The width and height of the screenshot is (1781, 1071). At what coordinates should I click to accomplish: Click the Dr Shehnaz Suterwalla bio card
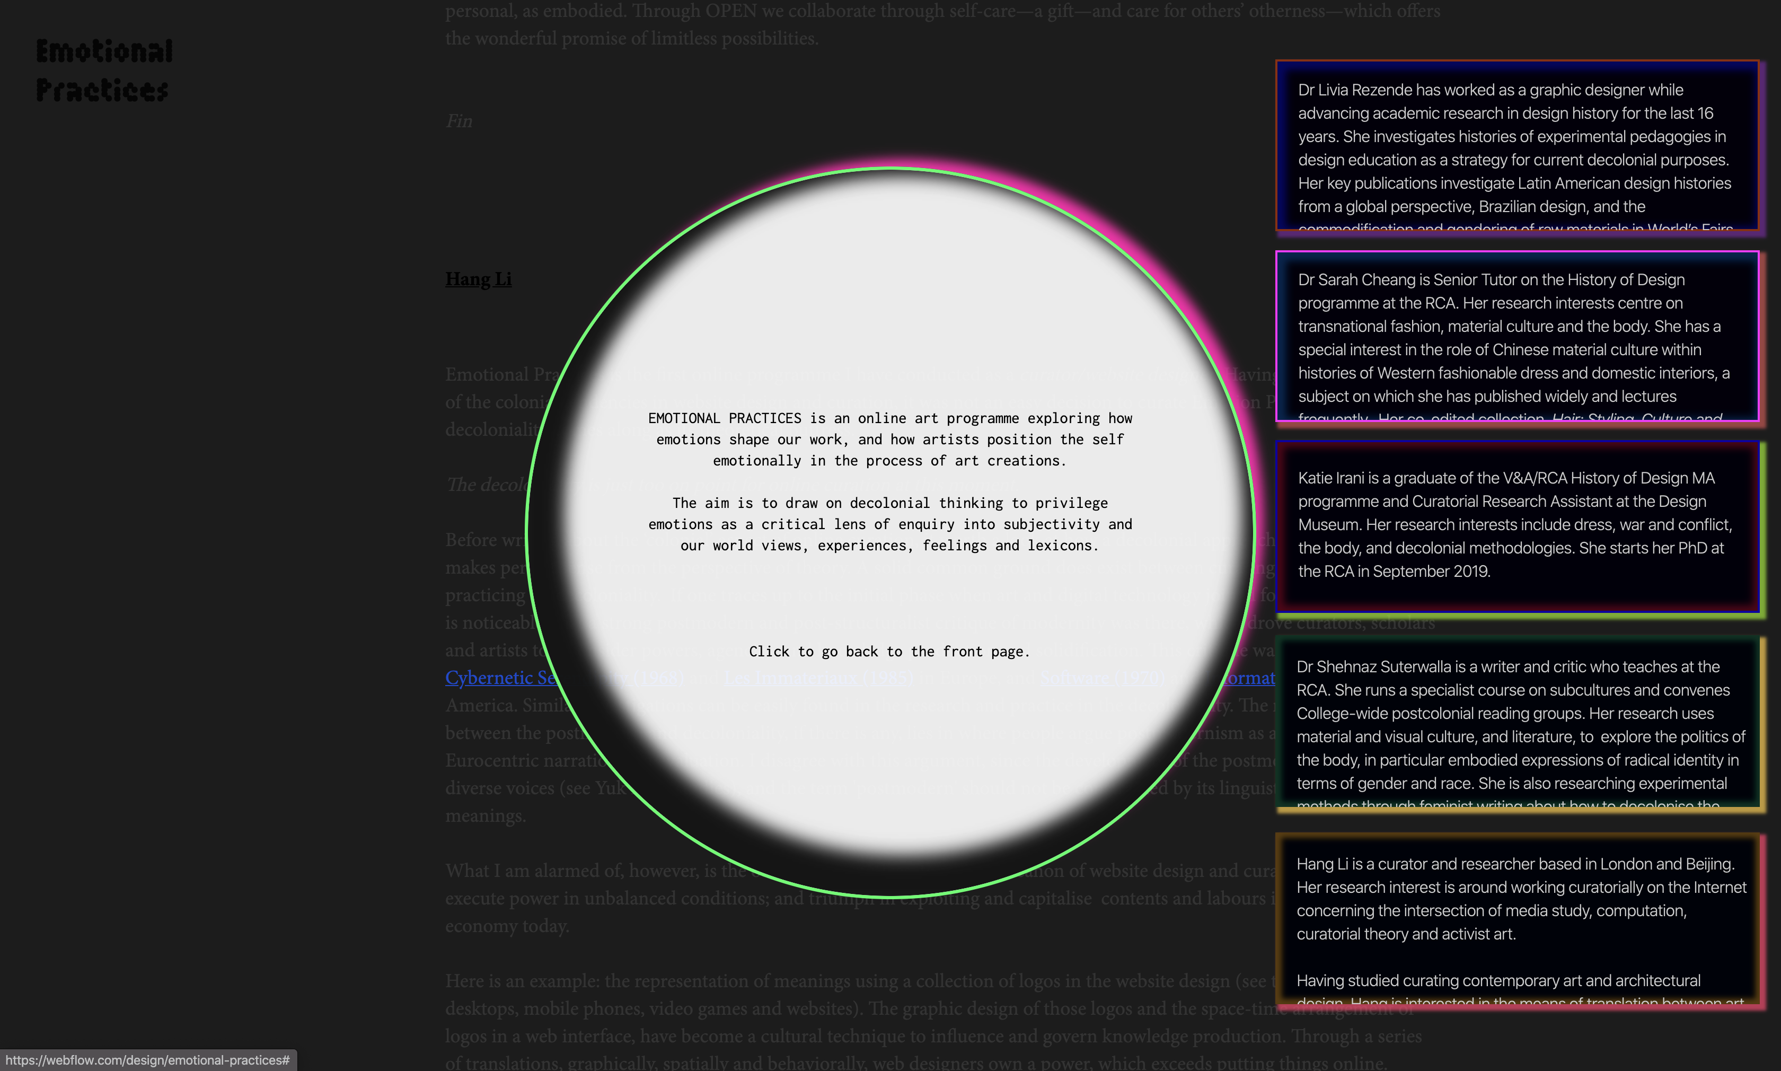1517,722
